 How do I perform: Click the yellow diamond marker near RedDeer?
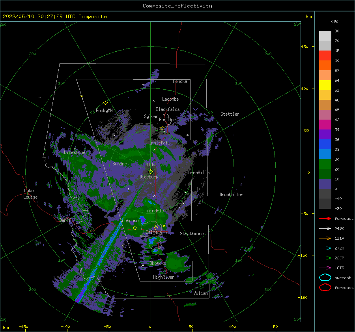(x=163, y=128)
